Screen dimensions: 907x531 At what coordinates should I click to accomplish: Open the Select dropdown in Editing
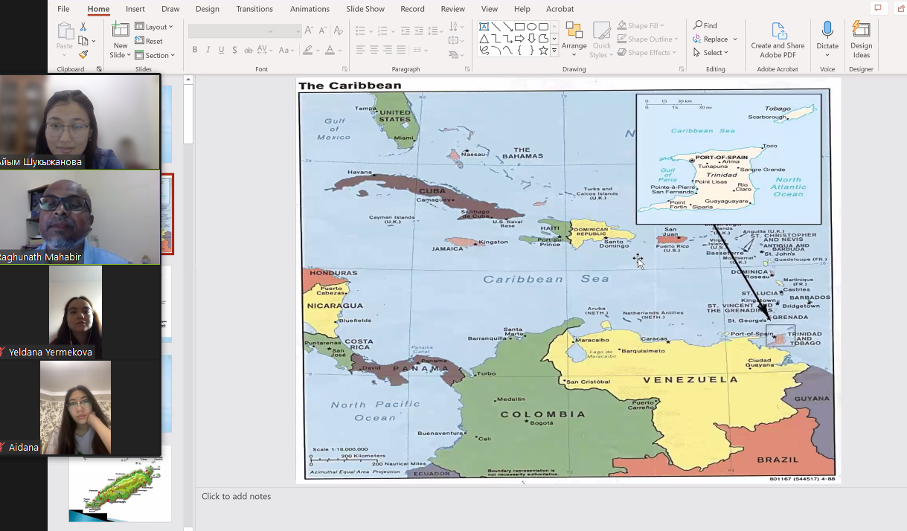pos(711,53)
